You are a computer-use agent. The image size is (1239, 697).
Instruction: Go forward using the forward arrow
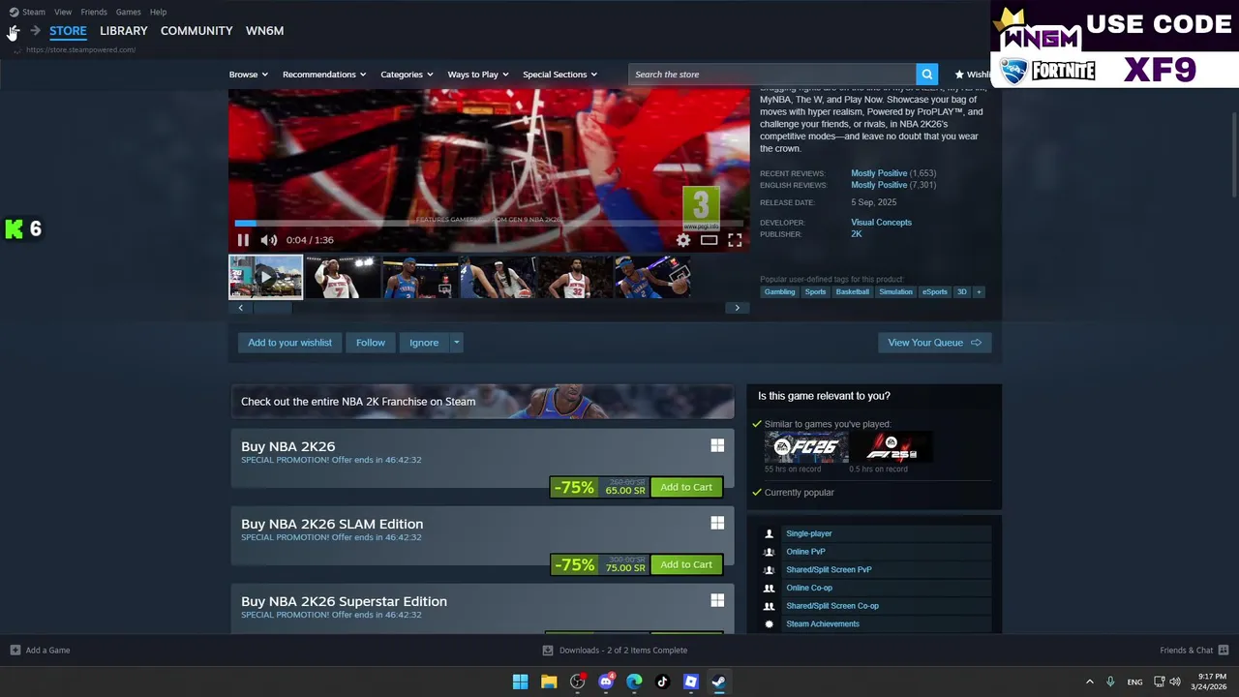tap(35, 31)
